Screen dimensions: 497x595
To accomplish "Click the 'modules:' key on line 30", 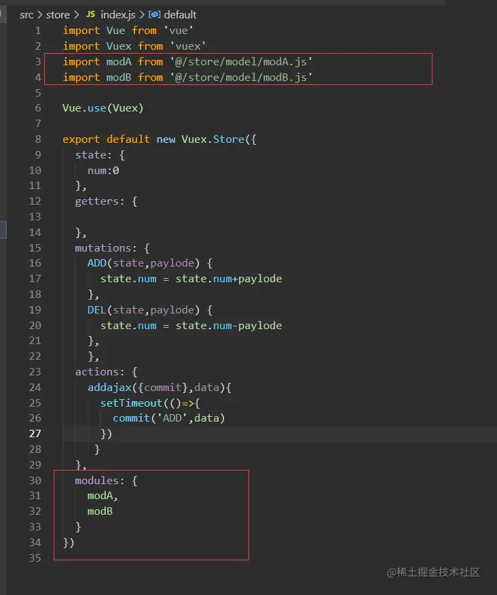I will (x=100, y=480).
